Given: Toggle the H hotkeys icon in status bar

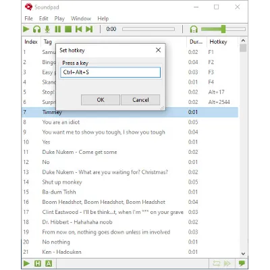Looking at the screenshot, I should (38, 263).
